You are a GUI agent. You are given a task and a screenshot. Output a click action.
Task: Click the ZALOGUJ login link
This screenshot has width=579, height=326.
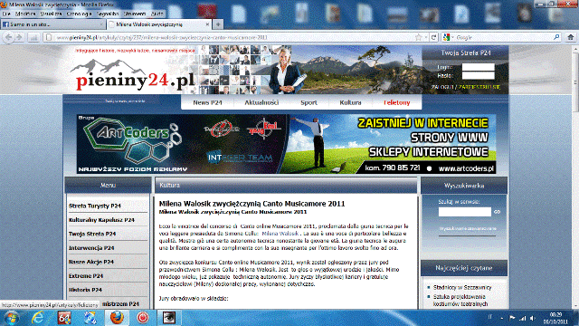pyautogui.click(x=442, y=87)
